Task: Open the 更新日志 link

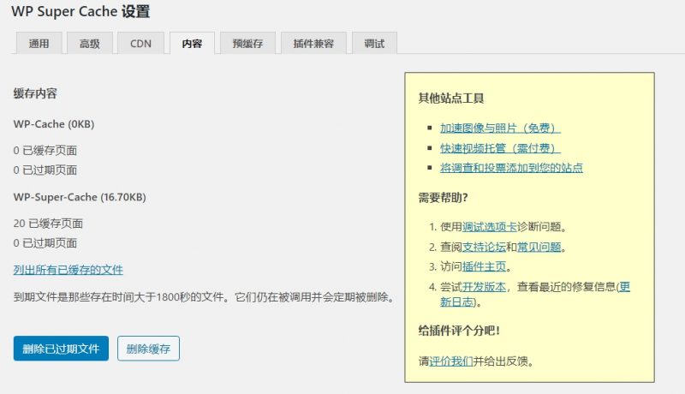Action: 456,301
